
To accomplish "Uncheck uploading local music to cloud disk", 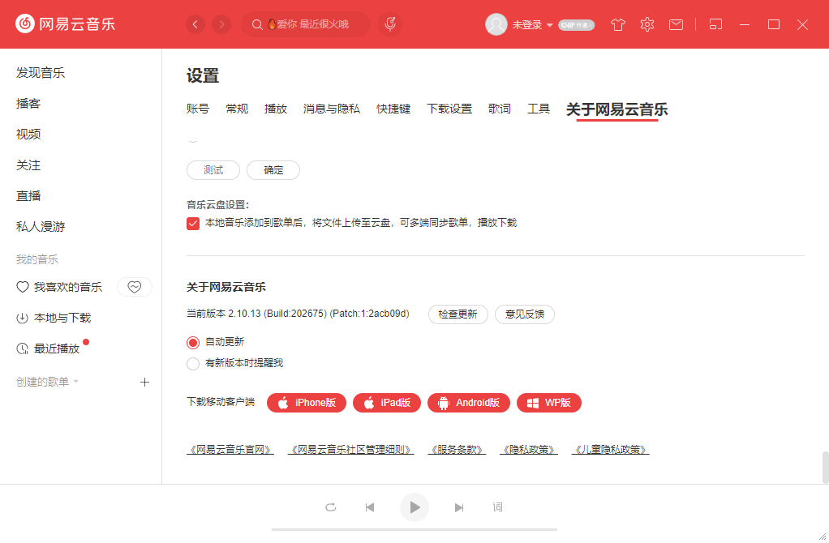I will (192, 223).
